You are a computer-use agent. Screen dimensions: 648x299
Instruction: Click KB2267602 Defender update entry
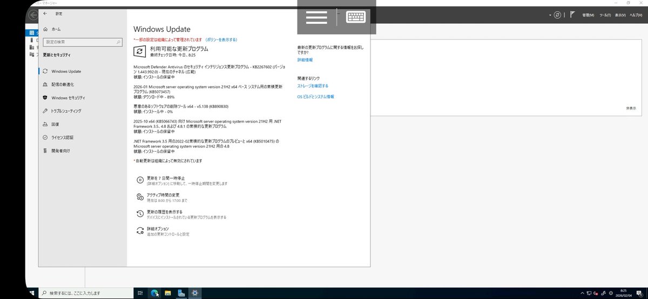pos(208,69)
